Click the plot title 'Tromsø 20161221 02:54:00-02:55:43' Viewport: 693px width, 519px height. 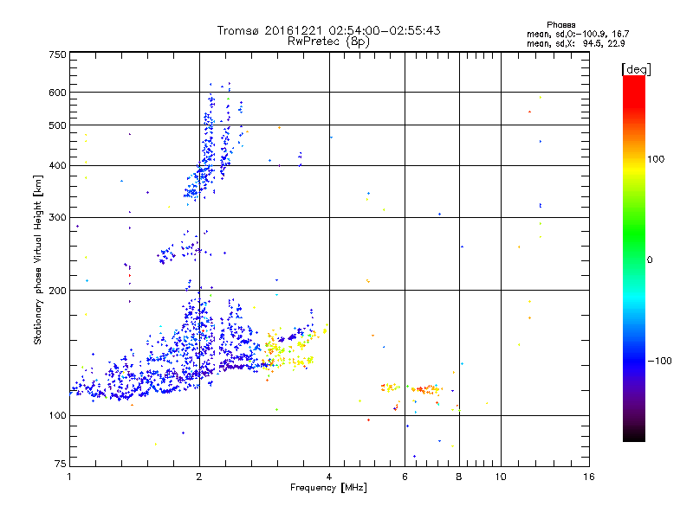point(328,30)
